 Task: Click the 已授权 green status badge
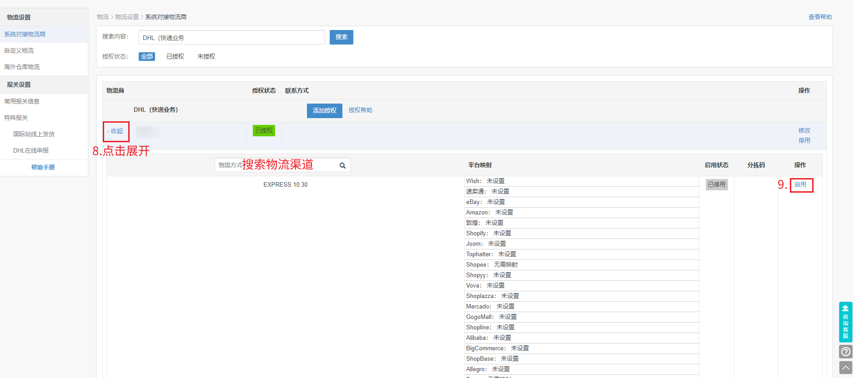click(264, 130)
